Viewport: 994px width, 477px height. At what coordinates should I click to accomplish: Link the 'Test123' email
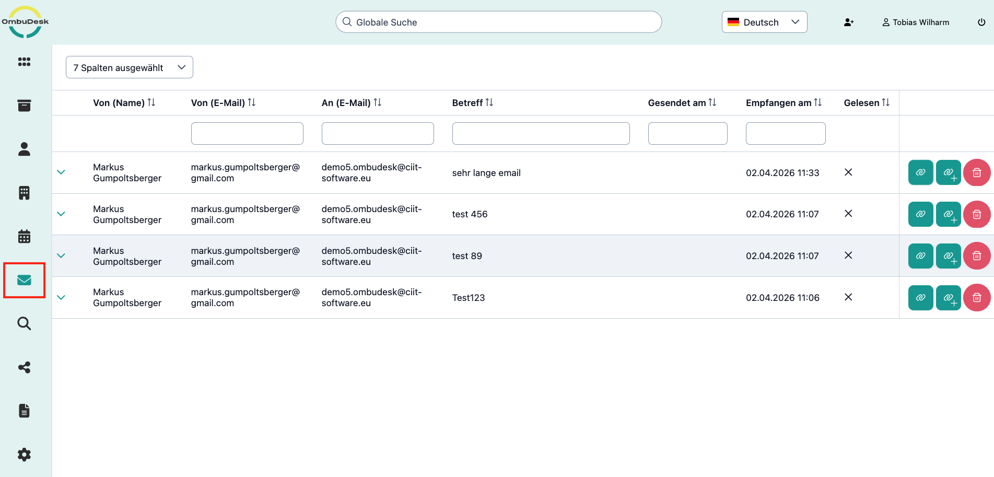coord(920,298)
